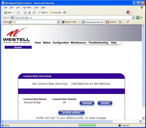Screen dimensions: 146x128
Task: Click the release connection button
Action: pos(87,103)
